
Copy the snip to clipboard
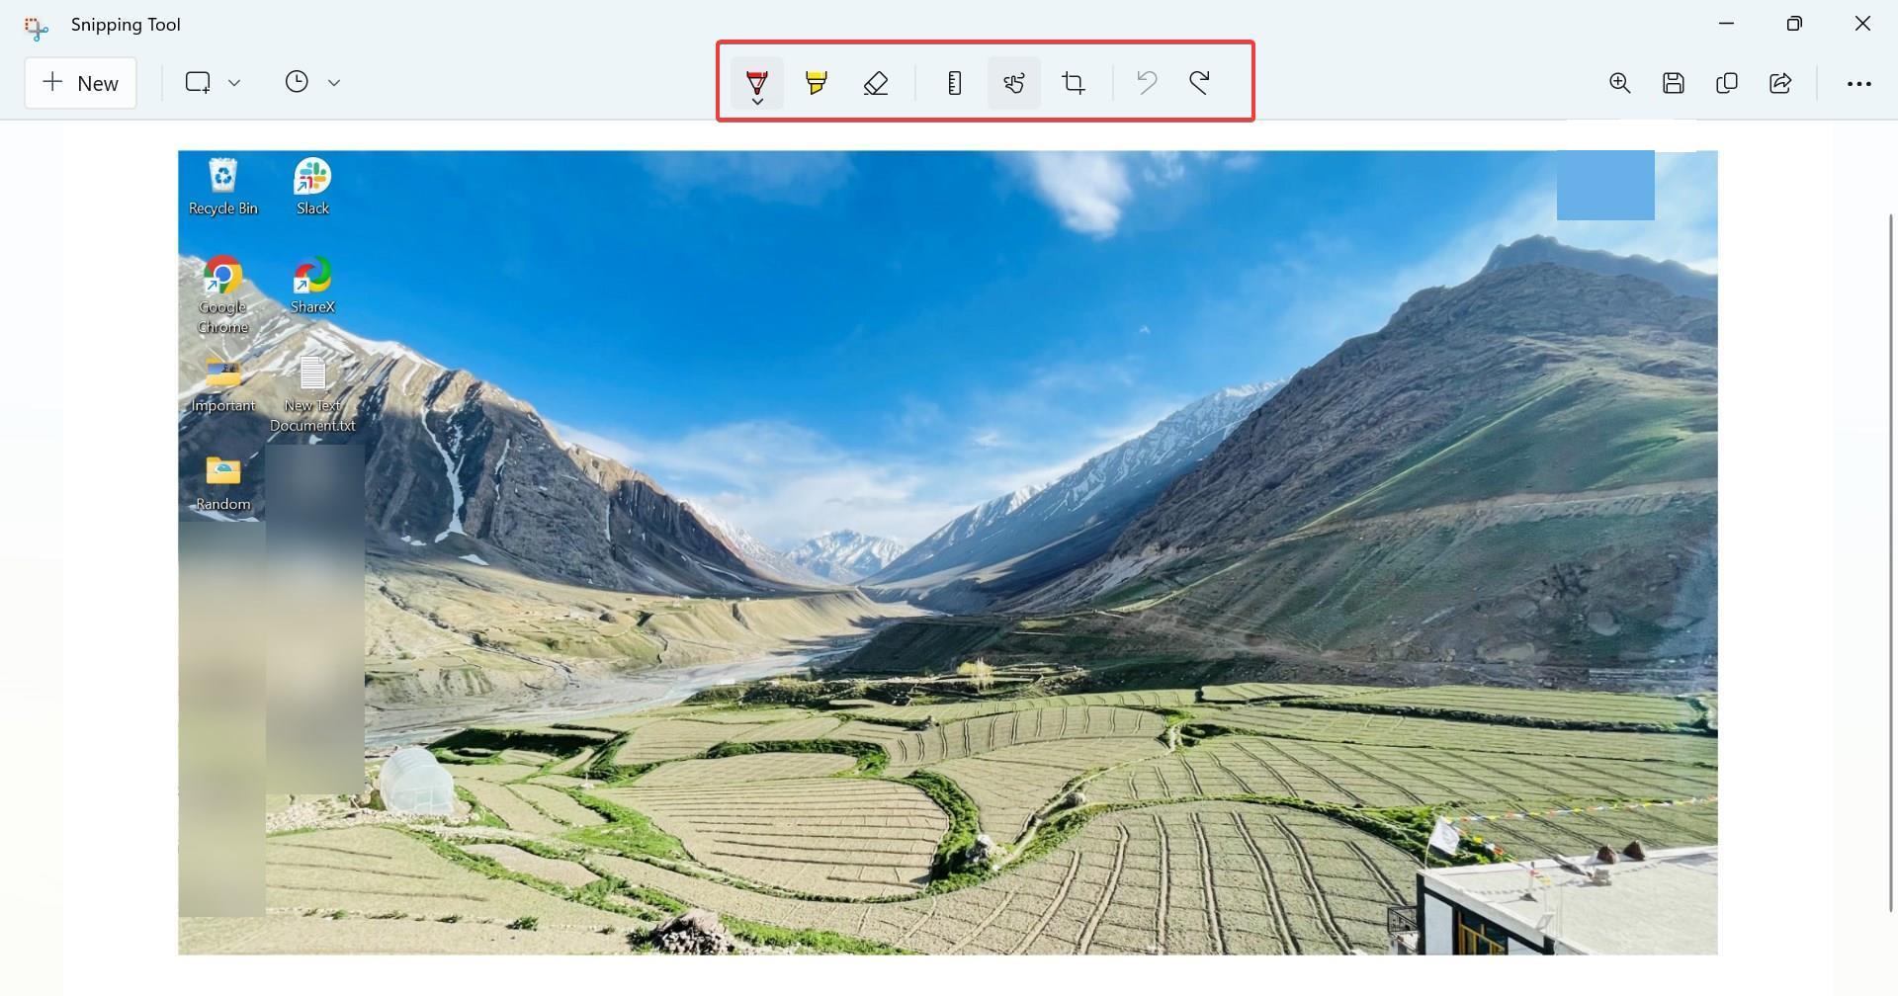tap(1727, 83)
